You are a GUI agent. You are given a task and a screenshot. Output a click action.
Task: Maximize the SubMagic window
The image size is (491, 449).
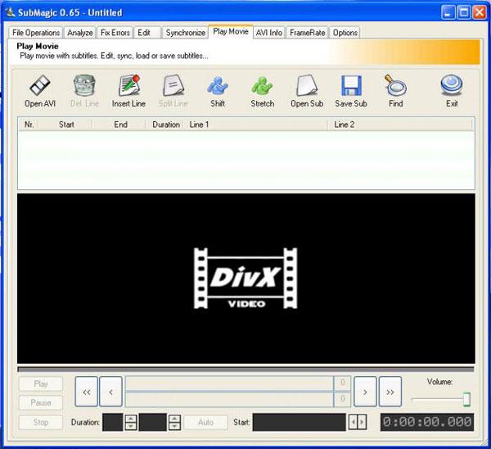coord(464,12)
